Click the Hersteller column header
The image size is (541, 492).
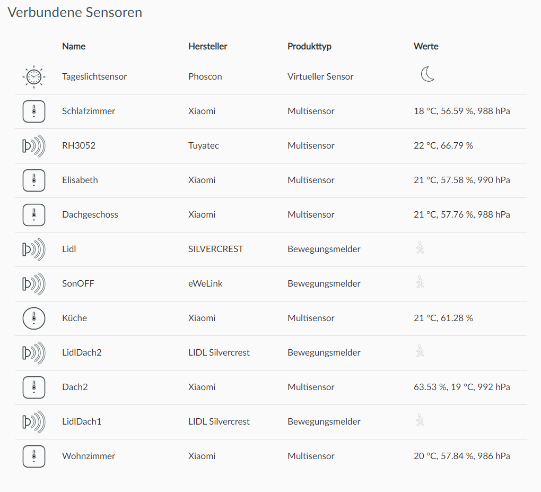[x=207, y=46]
